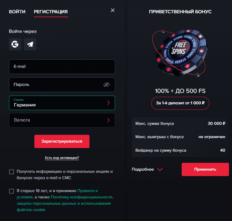Sign in with the Telegram icon
This screenshot has height=221, width=232.
point(30,44)
